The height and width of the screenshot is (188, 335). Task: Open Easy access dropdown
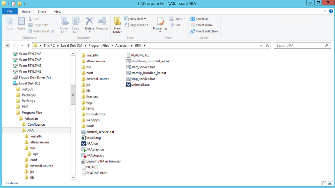pos(136,25)
